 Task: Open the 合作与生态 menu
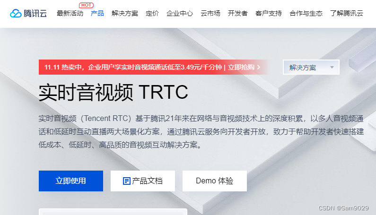pos(306,13)
